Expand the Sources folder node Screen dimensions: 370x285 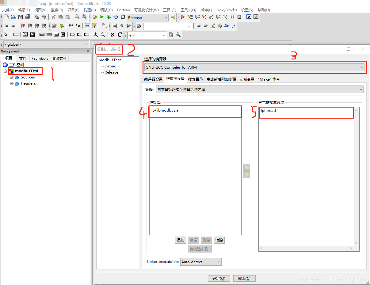[x=11, y=77]
